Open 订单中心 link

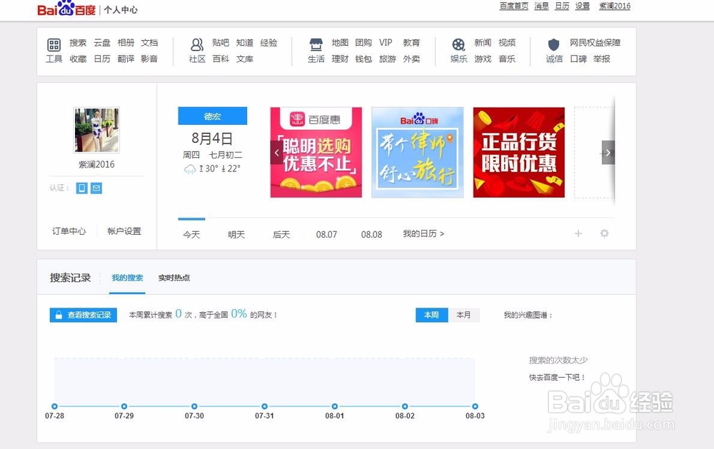pos(69,231)
